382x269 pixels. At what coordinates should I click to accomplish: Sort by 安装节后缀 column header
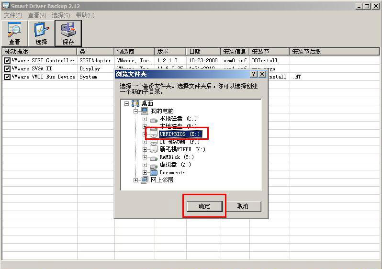tap(334, 51)
